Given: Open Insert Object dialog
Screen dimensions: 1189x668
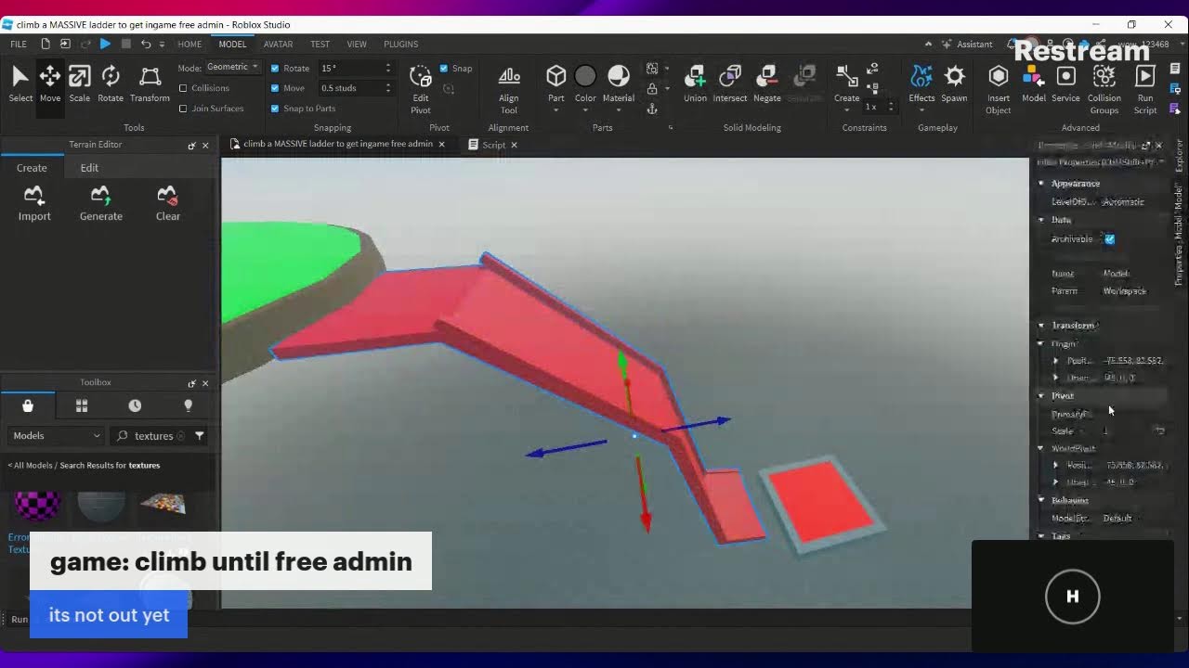Looking at the screenshot, I should pos(999,89).
